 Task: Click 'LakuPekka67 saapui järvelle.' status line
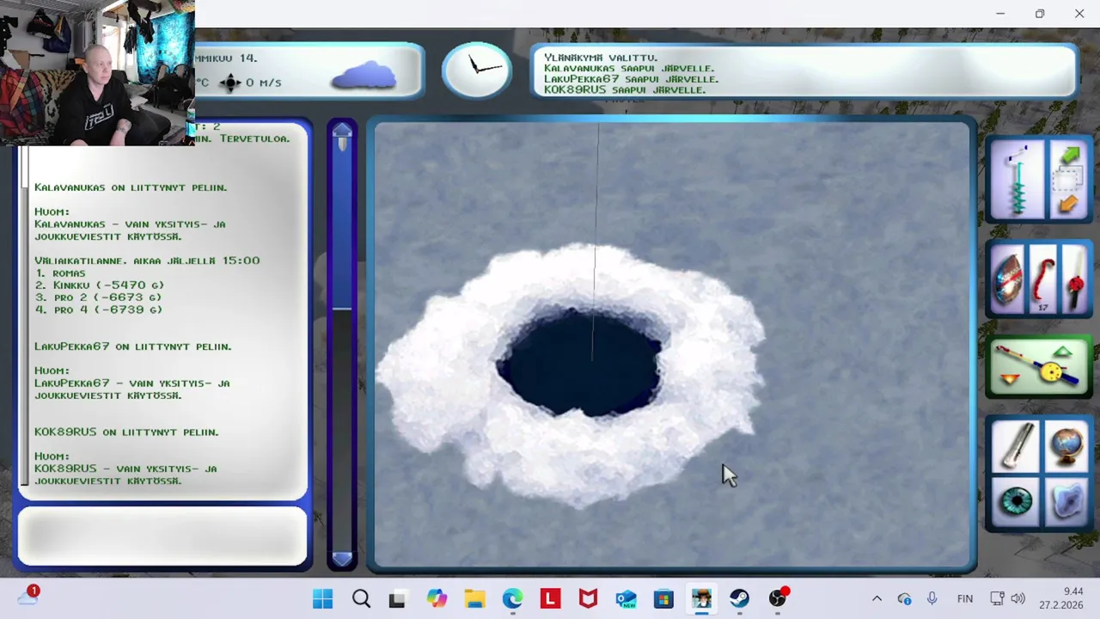(x=632, y=78)
